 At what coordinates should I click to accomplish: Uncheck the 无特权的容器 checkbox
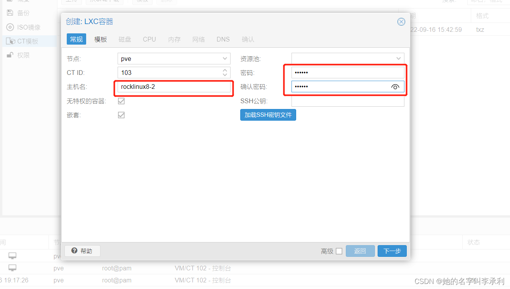[x=121, y=101]
